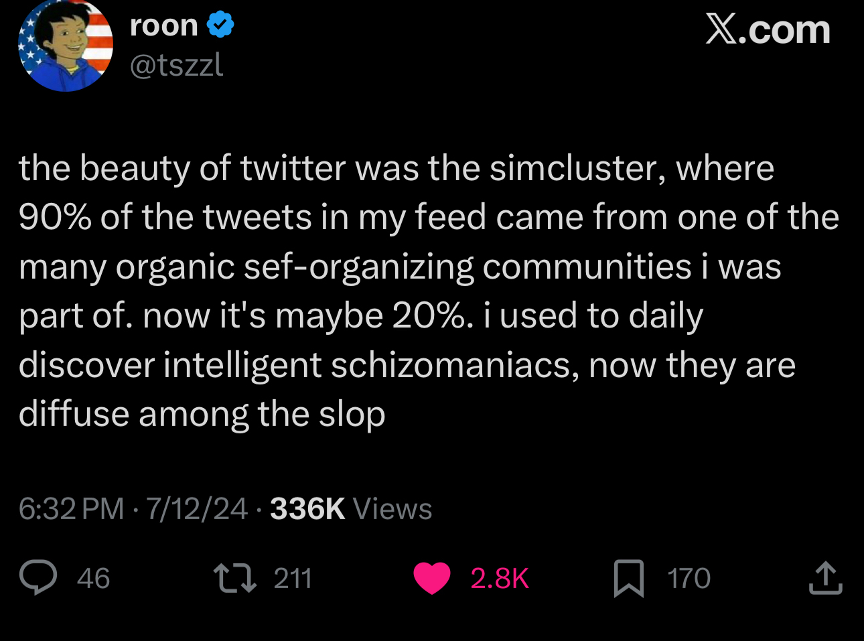
Task: Open the @tszzl handle link
Action: (177, 65)
